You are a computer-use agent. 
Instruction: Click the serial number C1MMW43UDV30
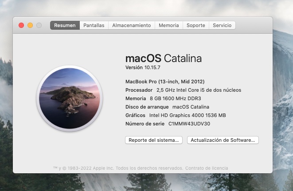point(189,124)
